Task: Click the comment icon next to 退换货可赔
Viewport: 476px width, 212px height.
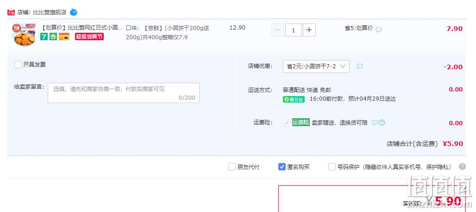Action: point(375,123)
